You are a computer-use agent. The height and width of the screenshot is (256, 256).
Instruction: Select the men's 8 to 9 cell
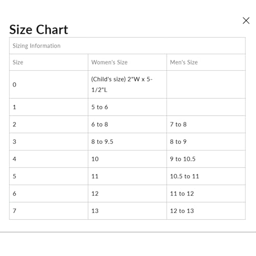pos(206,142)
